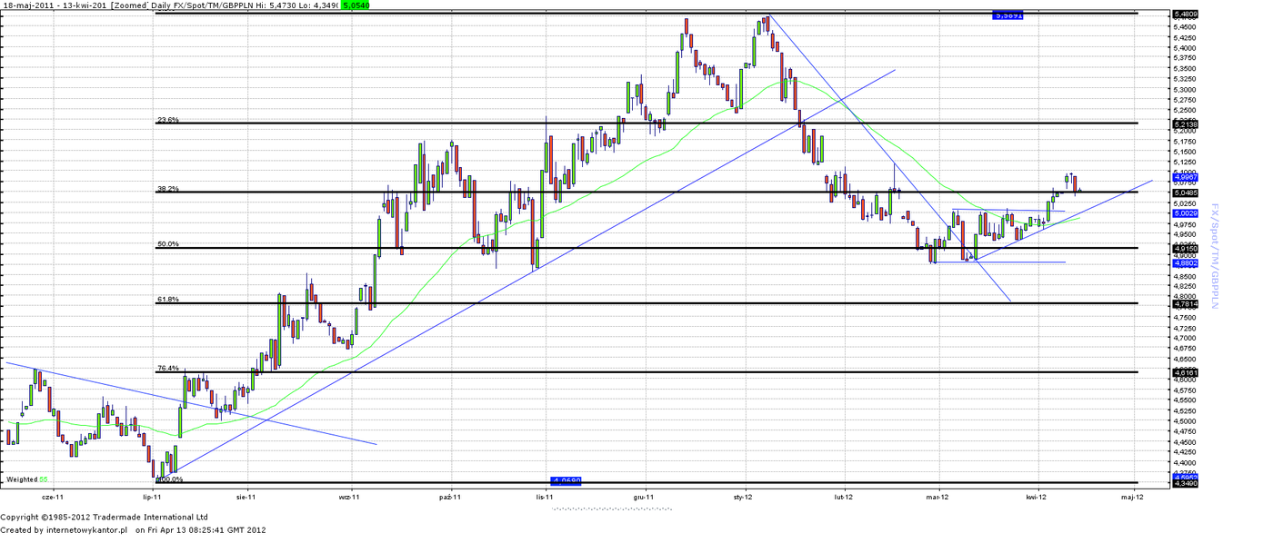Click the Weighted 55 moving average legend
The image size is (1273, 543).
[x=26, y=479]
